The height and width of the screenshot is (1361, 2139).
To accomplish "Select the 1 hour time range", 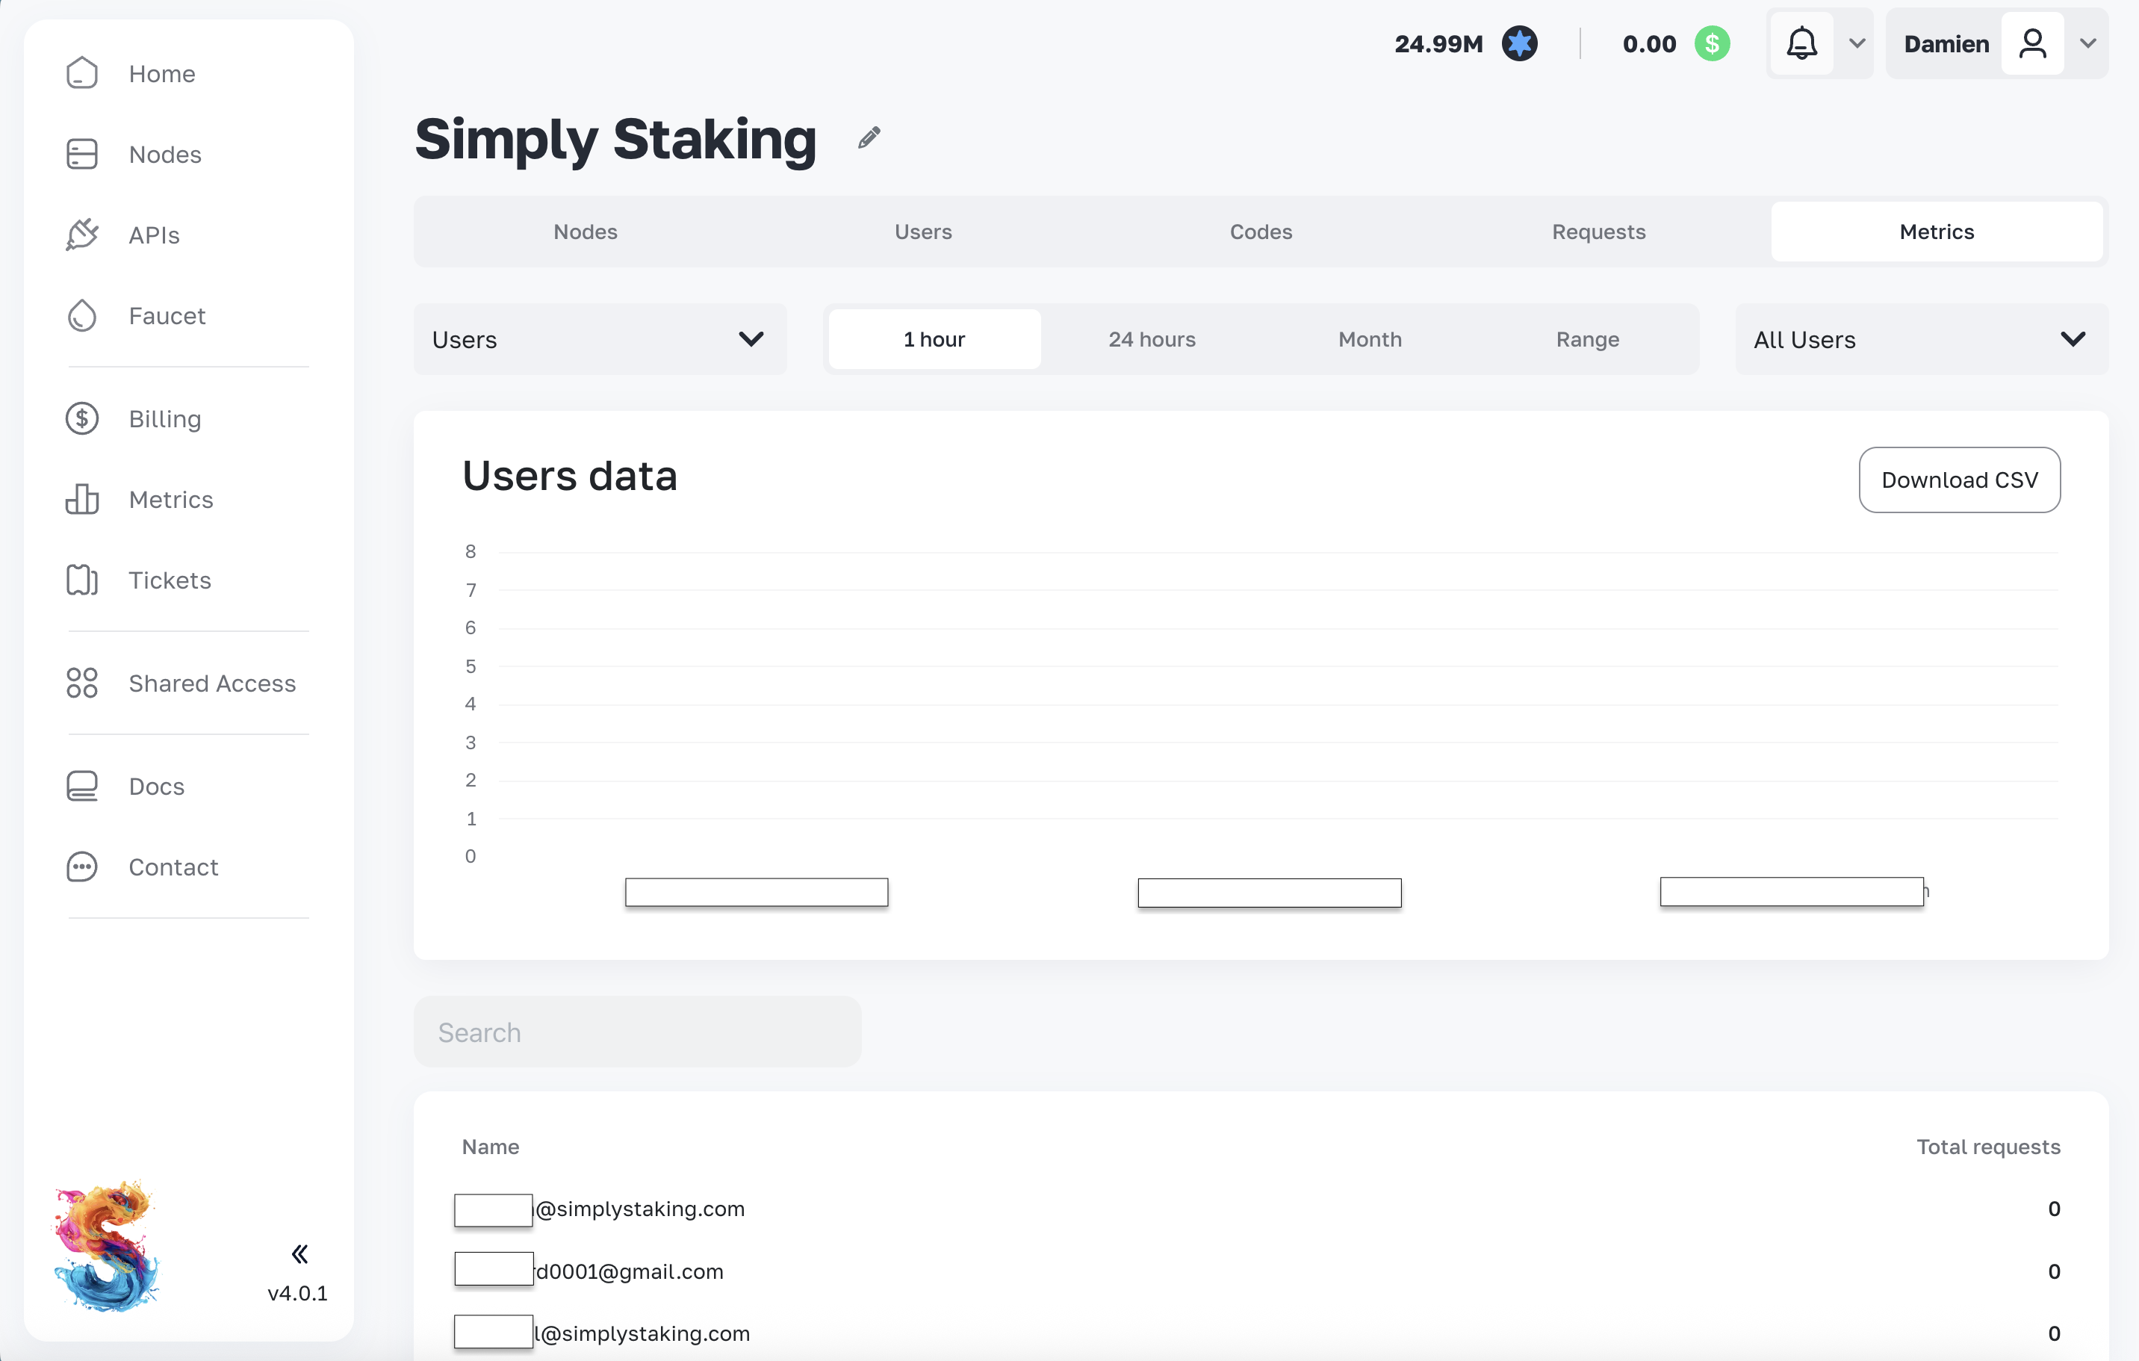I will tap(934, 339).
